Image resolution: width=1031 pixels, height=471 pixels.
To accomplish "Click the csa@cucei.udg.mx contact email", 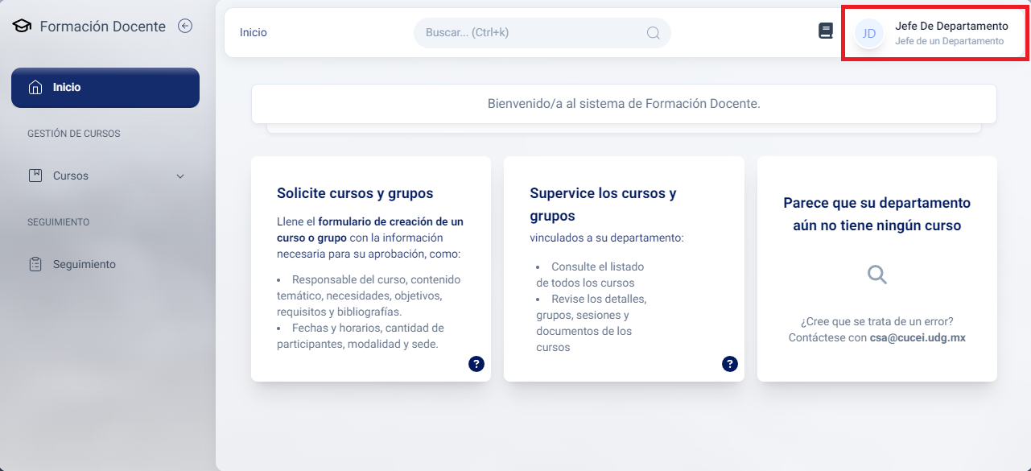I will click(x=917, y=338).
